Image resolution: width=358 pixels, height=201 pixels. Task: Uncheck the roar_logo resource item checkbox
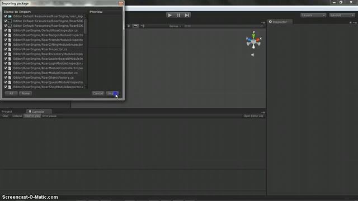pos(6,16)
